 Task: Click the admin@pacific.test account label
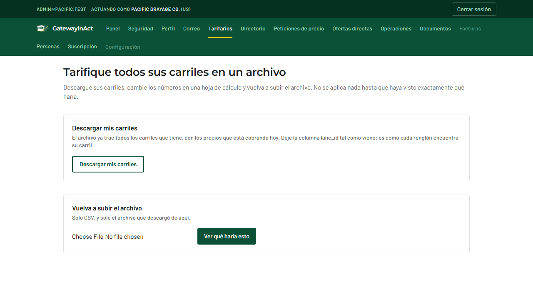pos(61,9)
